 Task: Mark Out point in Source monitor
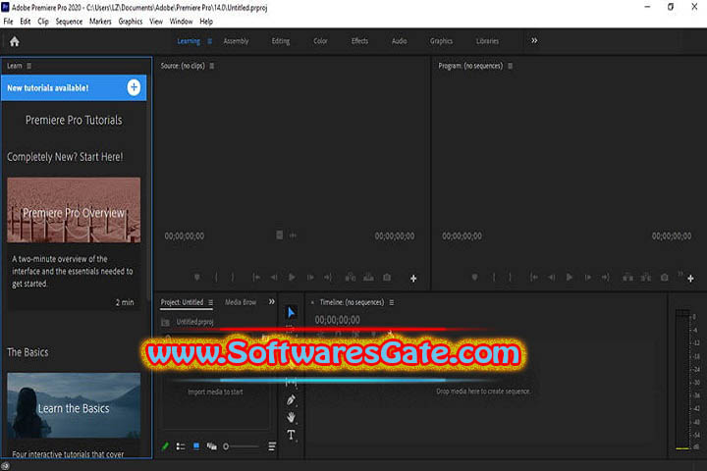pos(233,277)
